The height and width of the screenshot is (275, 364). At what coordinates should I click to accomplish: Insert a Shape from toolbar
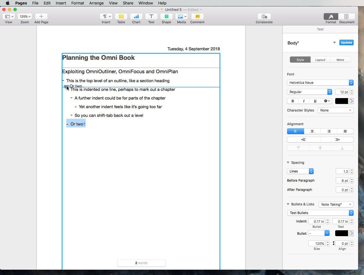[166, 16]
